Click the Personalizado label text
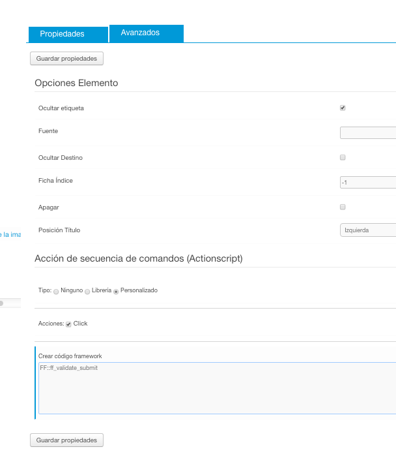The width and height of the screenshot is (396, 458). (139, 290)
